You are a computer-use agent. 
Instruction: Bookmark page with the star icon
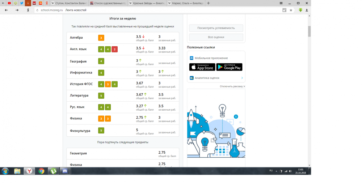[291, 10]
